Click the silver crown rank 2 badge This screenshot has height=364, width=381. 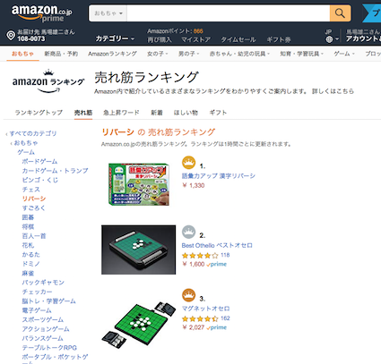(188, 232)
